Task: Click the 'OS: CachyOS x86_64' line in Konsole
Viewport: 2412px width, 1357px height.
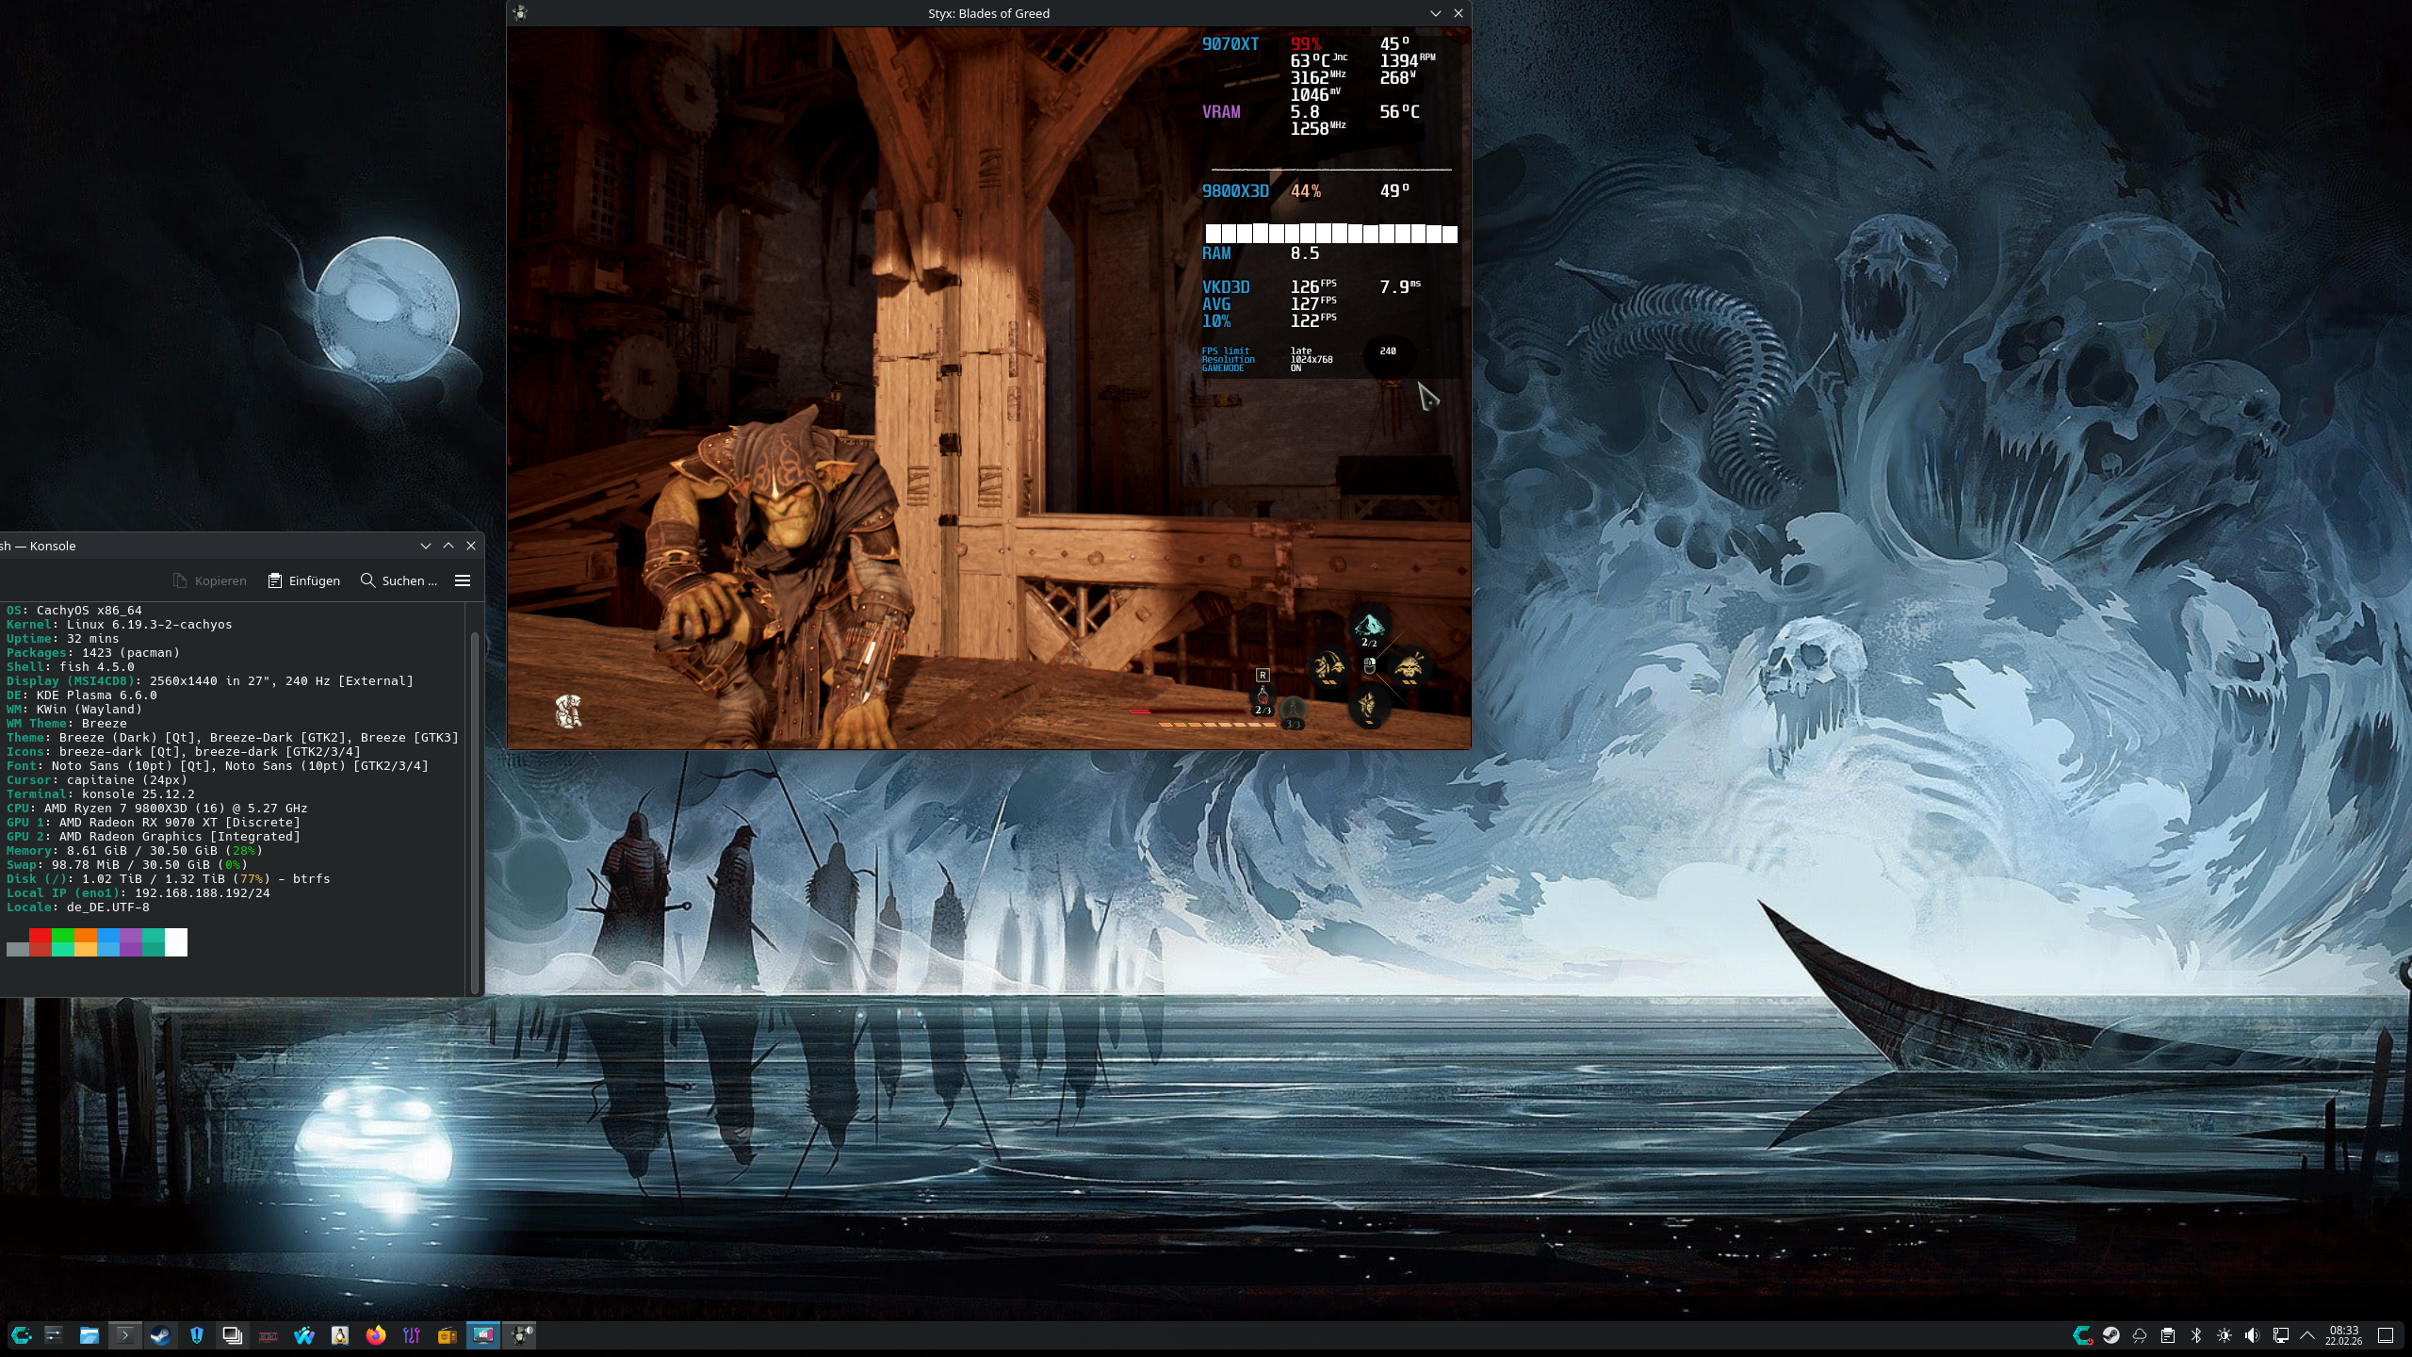Action: [x=74, y=611]
